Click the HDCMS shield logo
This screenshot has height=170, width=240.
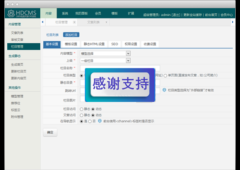tap(11, 13)
